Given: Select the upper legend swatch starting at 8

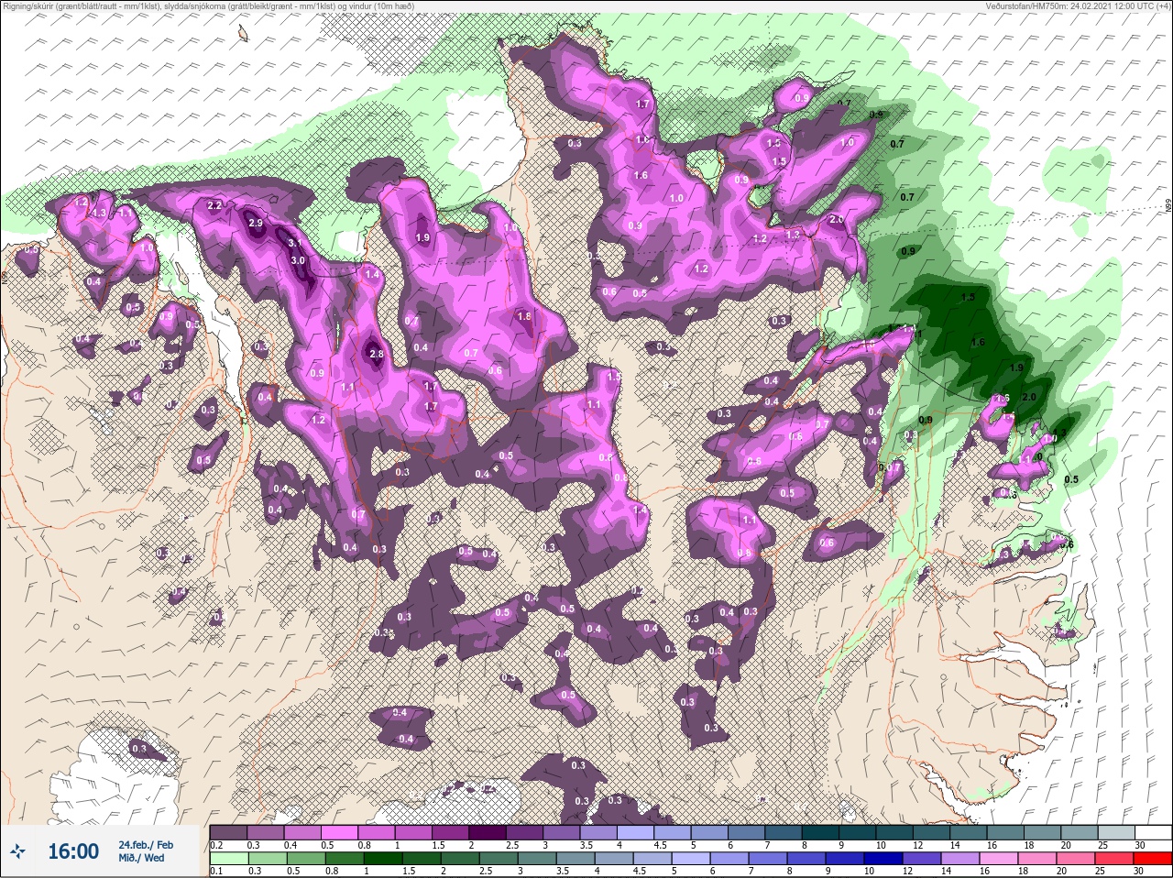Looking at the screenshot, I should pyautogui.click(x=822, y=831).
